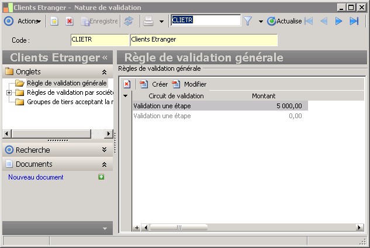The image size is (370, 248).
Task: Go to first record arrow
Action: tap(309, 21)
